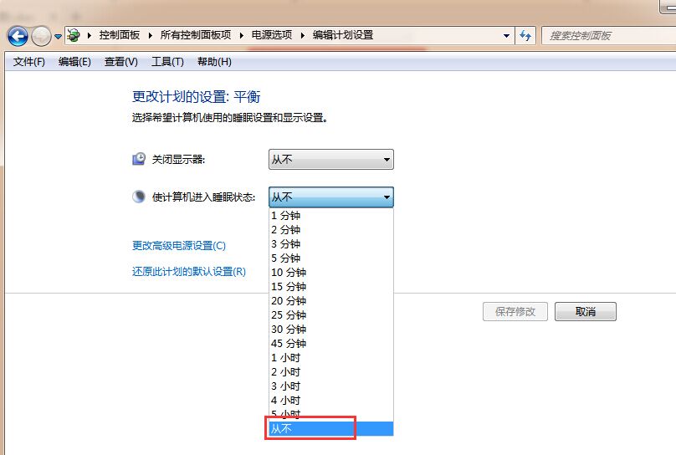Click the 电源选项 breadcrumb
This screenshot has height=455, width=676.
pyautogui.click(x=272, y=35)
